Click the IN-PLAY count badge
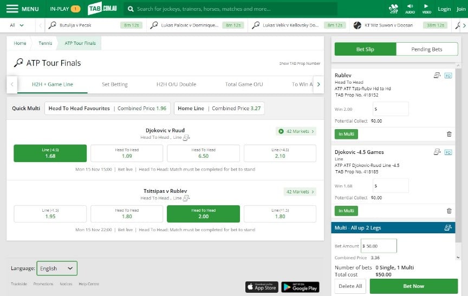 click(75, 9)
